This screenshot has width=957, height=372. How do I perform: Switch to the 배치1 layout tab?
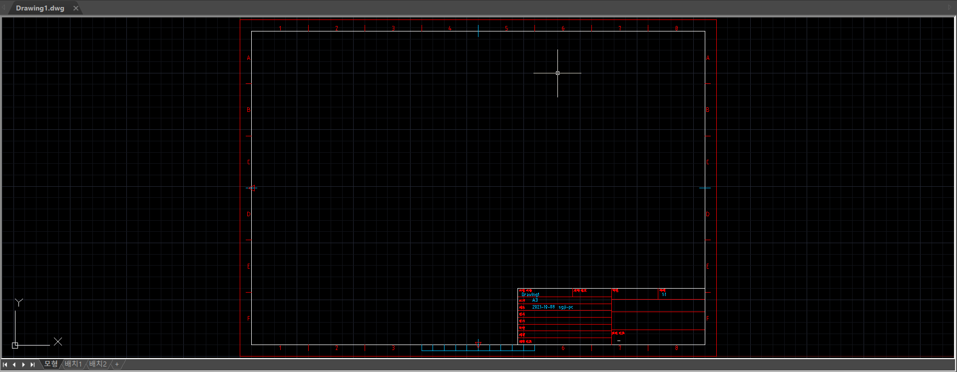[73, 364]
